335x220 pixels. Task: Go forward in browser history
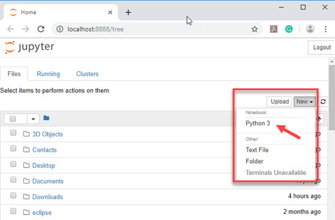click(26, 29)
